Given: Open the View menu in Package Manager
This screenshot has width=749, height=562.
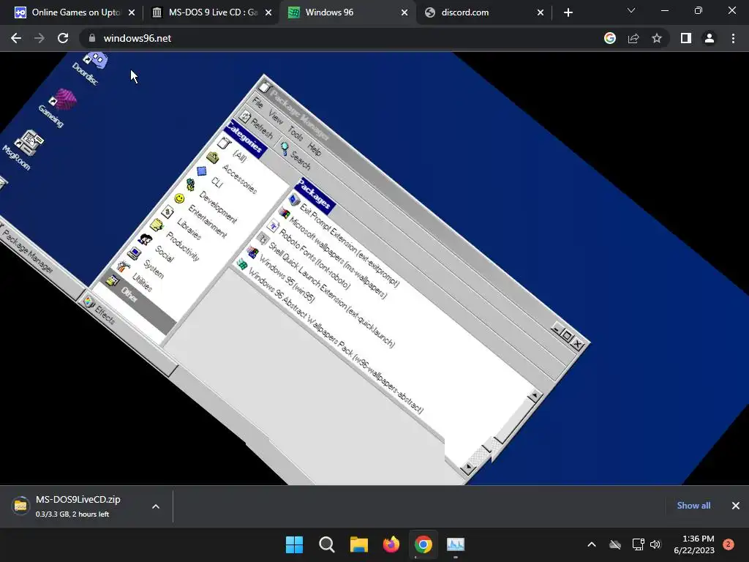Looking at the screenshot, I should coord(276,116).
